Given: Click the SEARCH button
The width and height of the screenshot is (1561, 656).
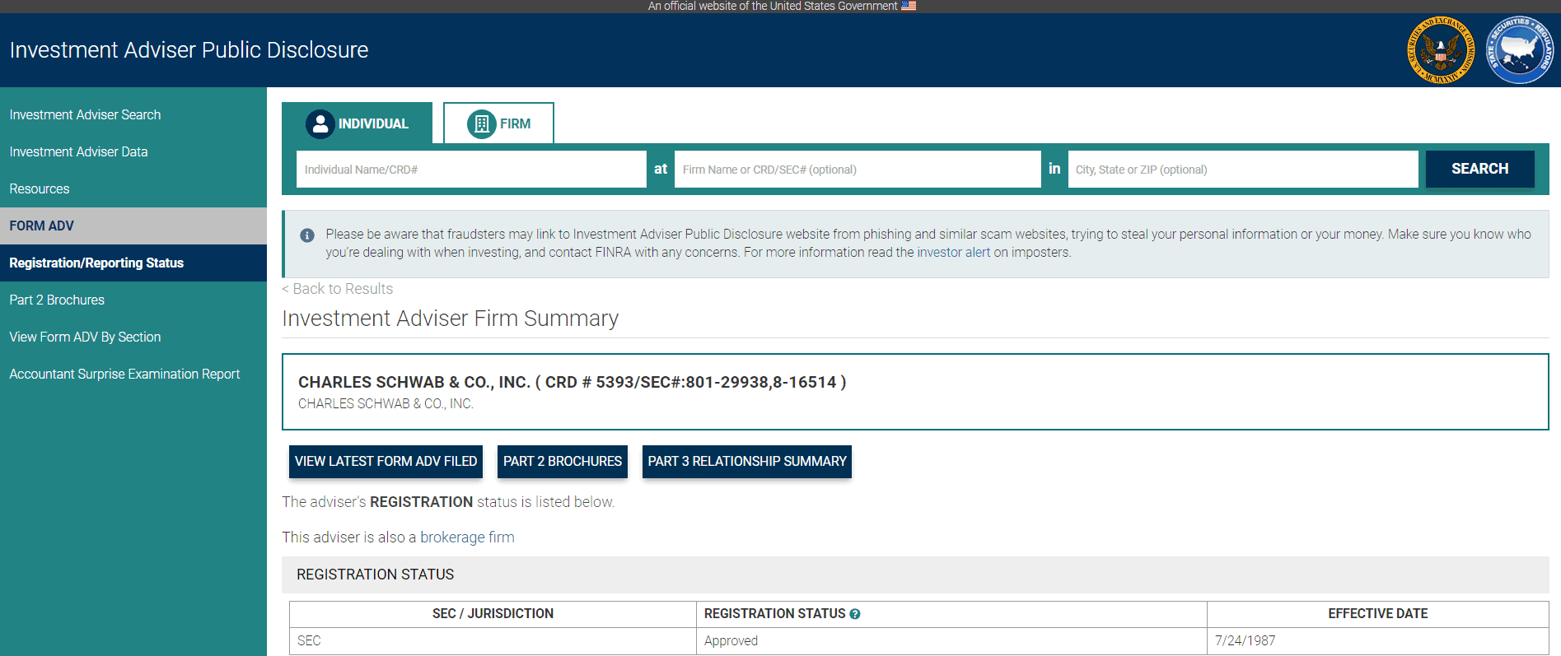Looking at the screenshot, I should coord(1479,169).
